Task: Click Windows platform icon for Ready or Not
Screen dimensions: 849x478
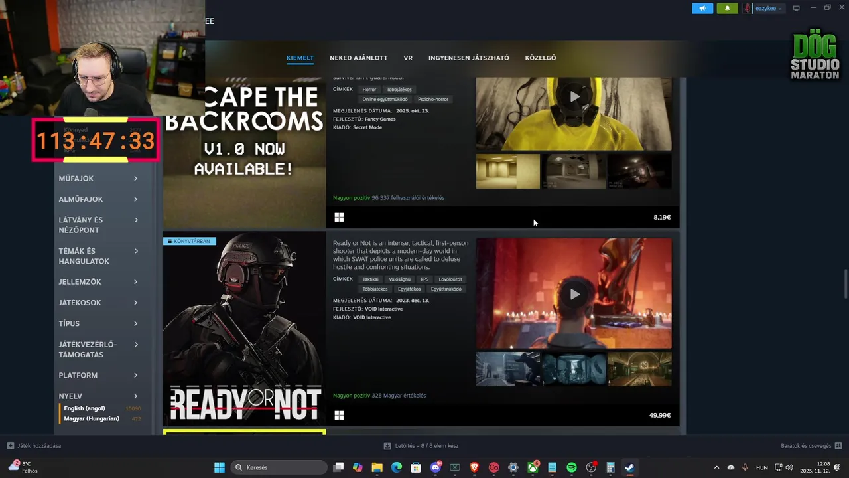Action: coord(339,415)
